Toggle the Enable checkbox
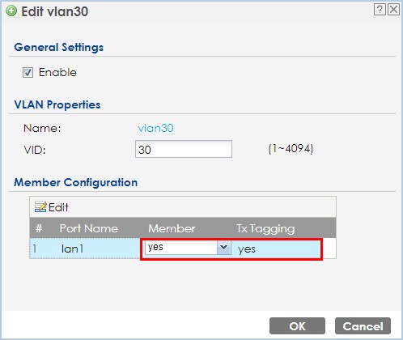Viewport: 403px width, 340px height. [x=28, y=72]
